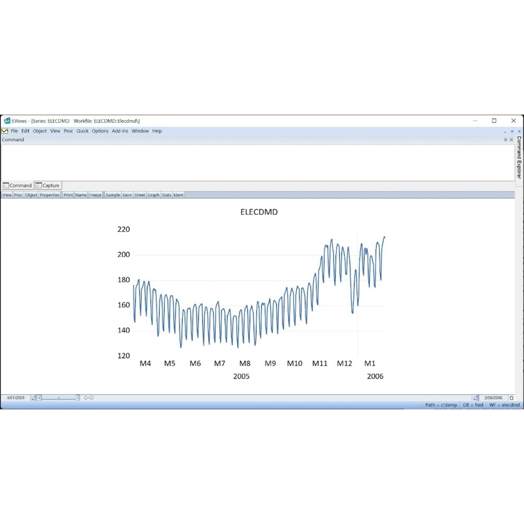Click the 220 y-axis label
Viewport: 524px width, 524px height.
click(123, 229)
